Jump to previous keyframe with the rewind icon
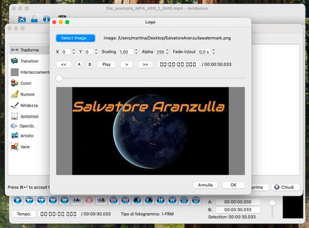This screenshot has height=228, width=309. pos(53,200)
